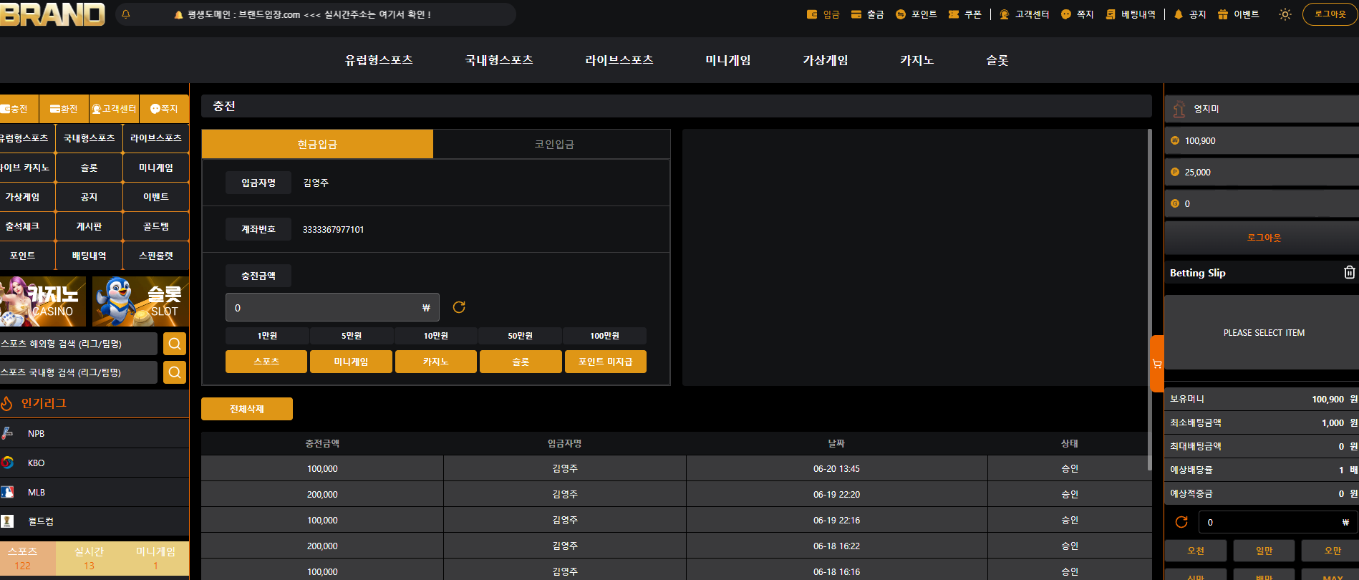Viewport: 1359px width, 580px height.
Task: Reset the bet amount with the refresh icon in the slip
Action: coord(1181,522)
